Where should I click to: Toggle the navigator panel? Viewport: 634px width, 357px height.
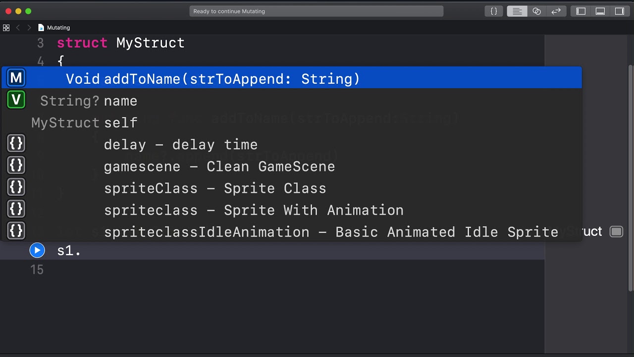(x=581, y=11)
